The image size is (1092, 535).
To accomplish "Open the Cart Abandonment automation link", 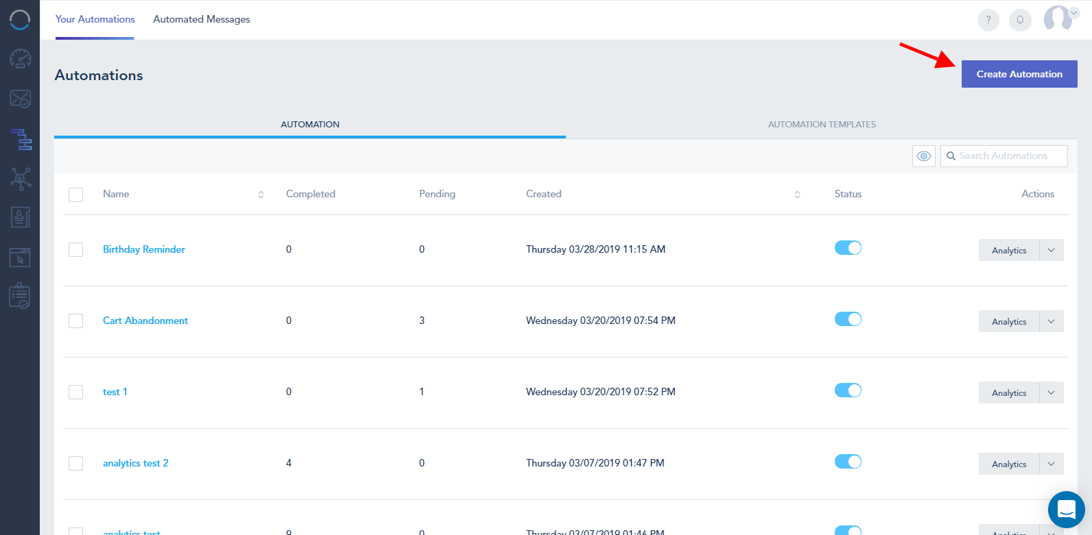I will point(145,321).
